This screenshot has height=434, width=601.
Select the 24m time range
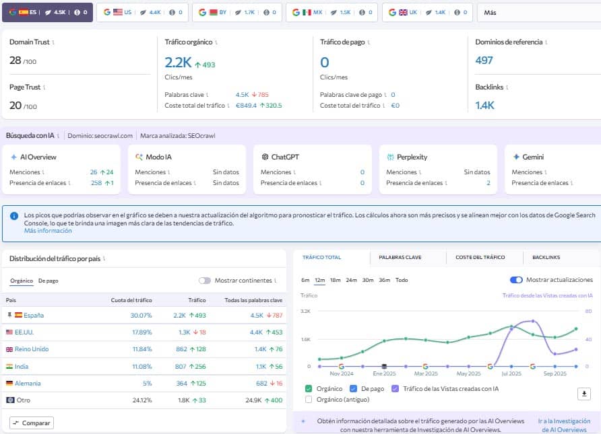(351, 280)
